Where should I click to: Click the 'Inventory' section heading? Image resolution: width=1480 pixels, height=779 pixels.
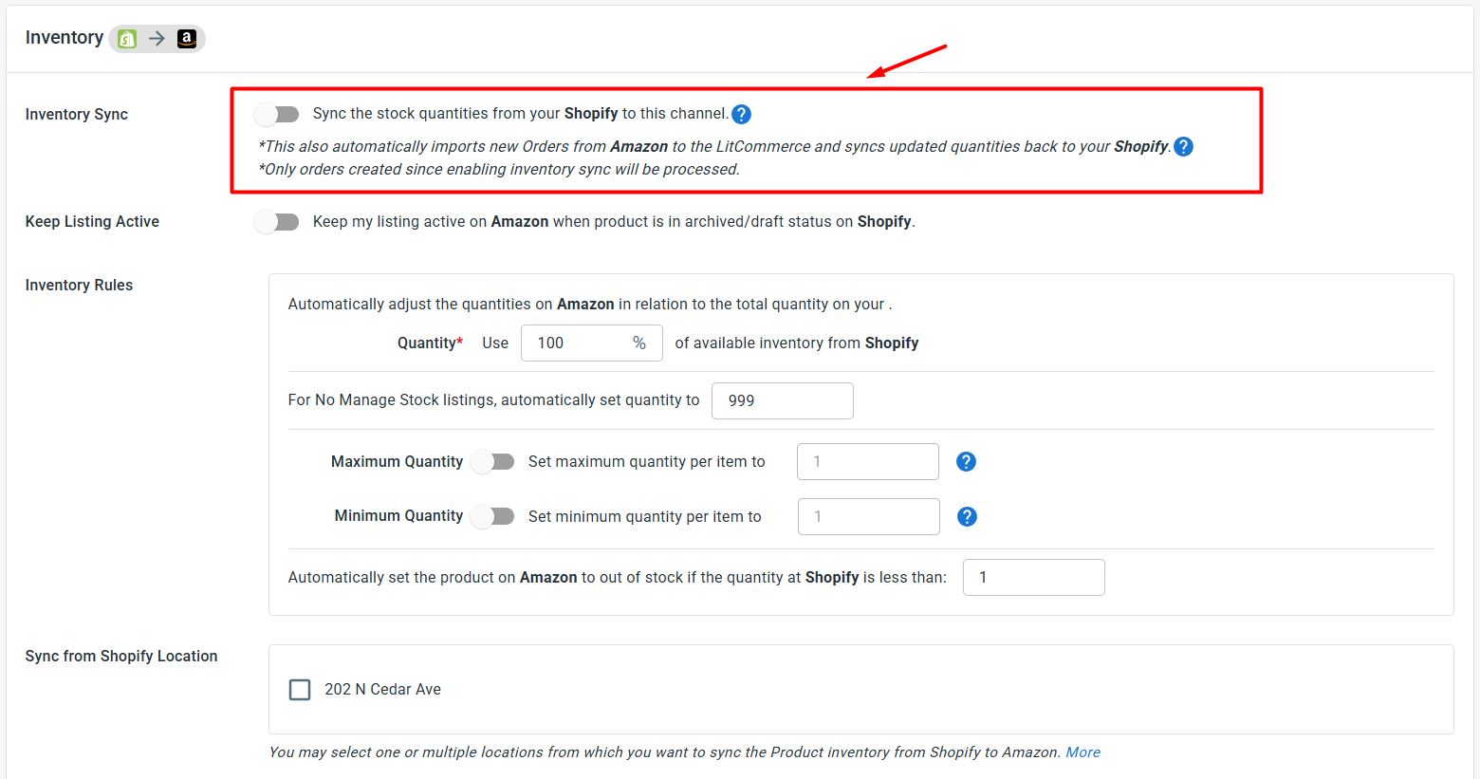coord(65,38)
